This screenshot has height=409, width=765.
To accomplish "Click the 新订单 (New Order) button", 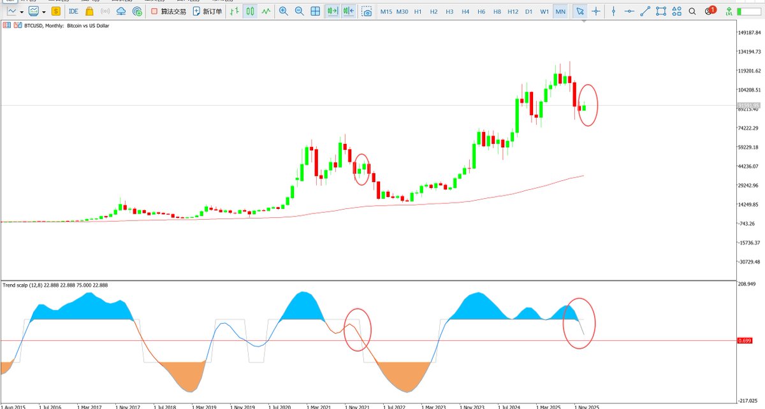I will coord(207,11).
